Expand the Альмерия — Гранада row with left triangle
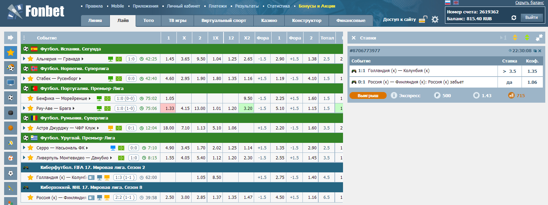 [24, 59]
